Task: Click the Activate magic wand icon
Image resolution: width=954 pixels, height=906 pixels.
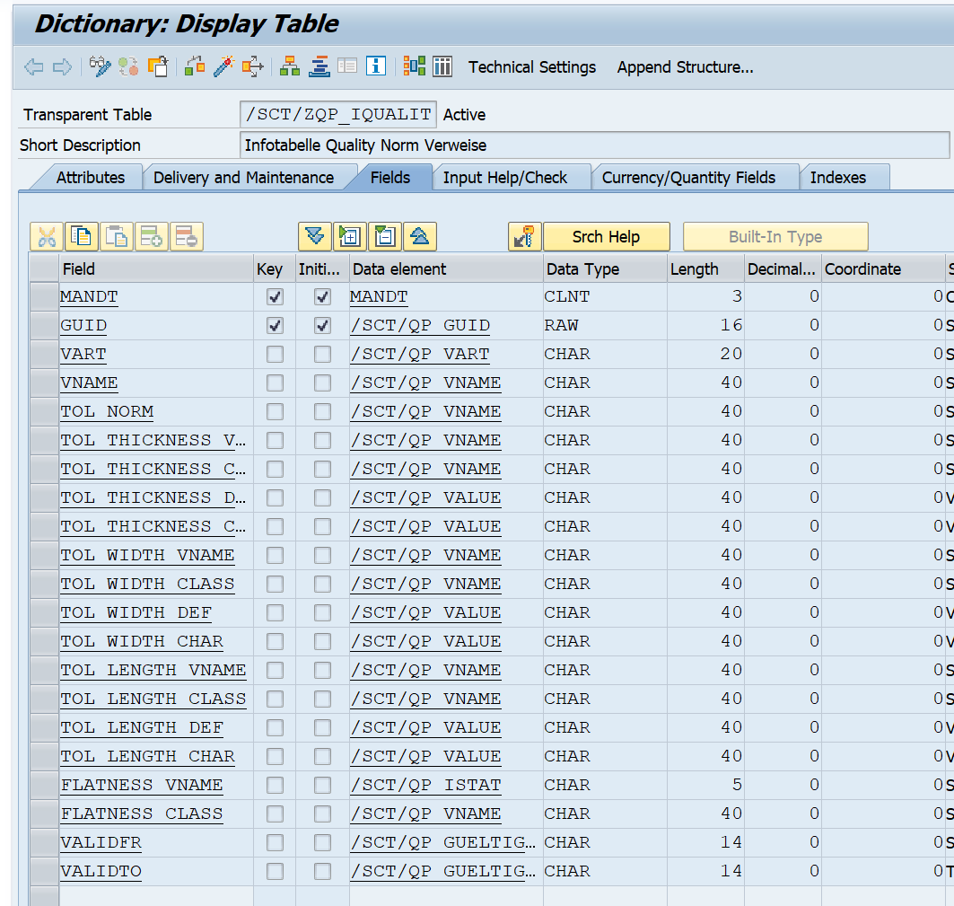Action: 223,66
